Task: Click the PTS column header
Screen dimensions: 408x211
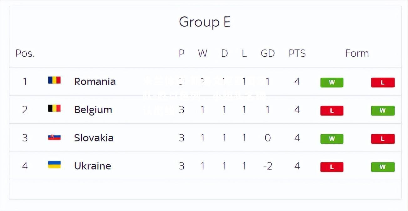Action: (297, 53)
